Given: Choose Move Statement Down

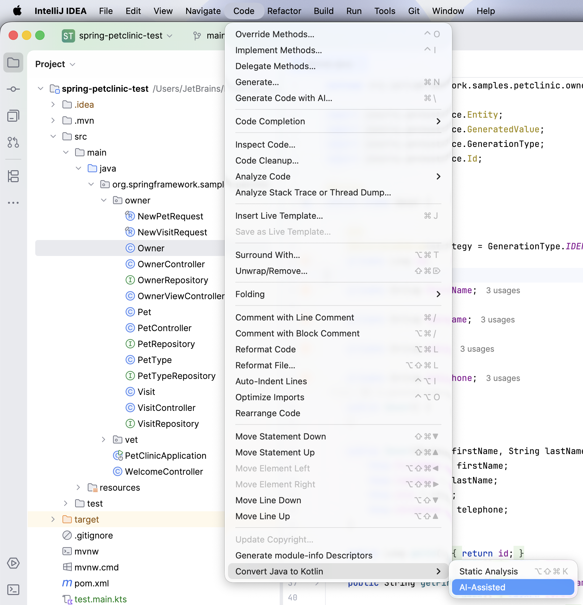Looking at the screenshot, I should click(x=338, y=436).
